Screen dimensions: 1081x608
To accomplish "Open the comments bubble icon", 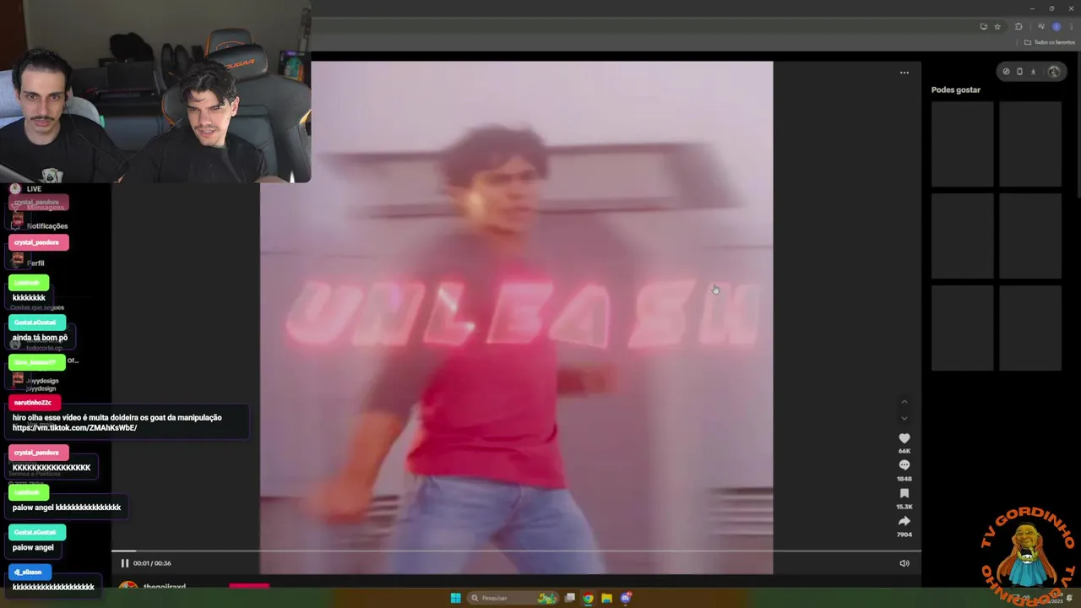I will pyautogui.click(x=904, y=465).
